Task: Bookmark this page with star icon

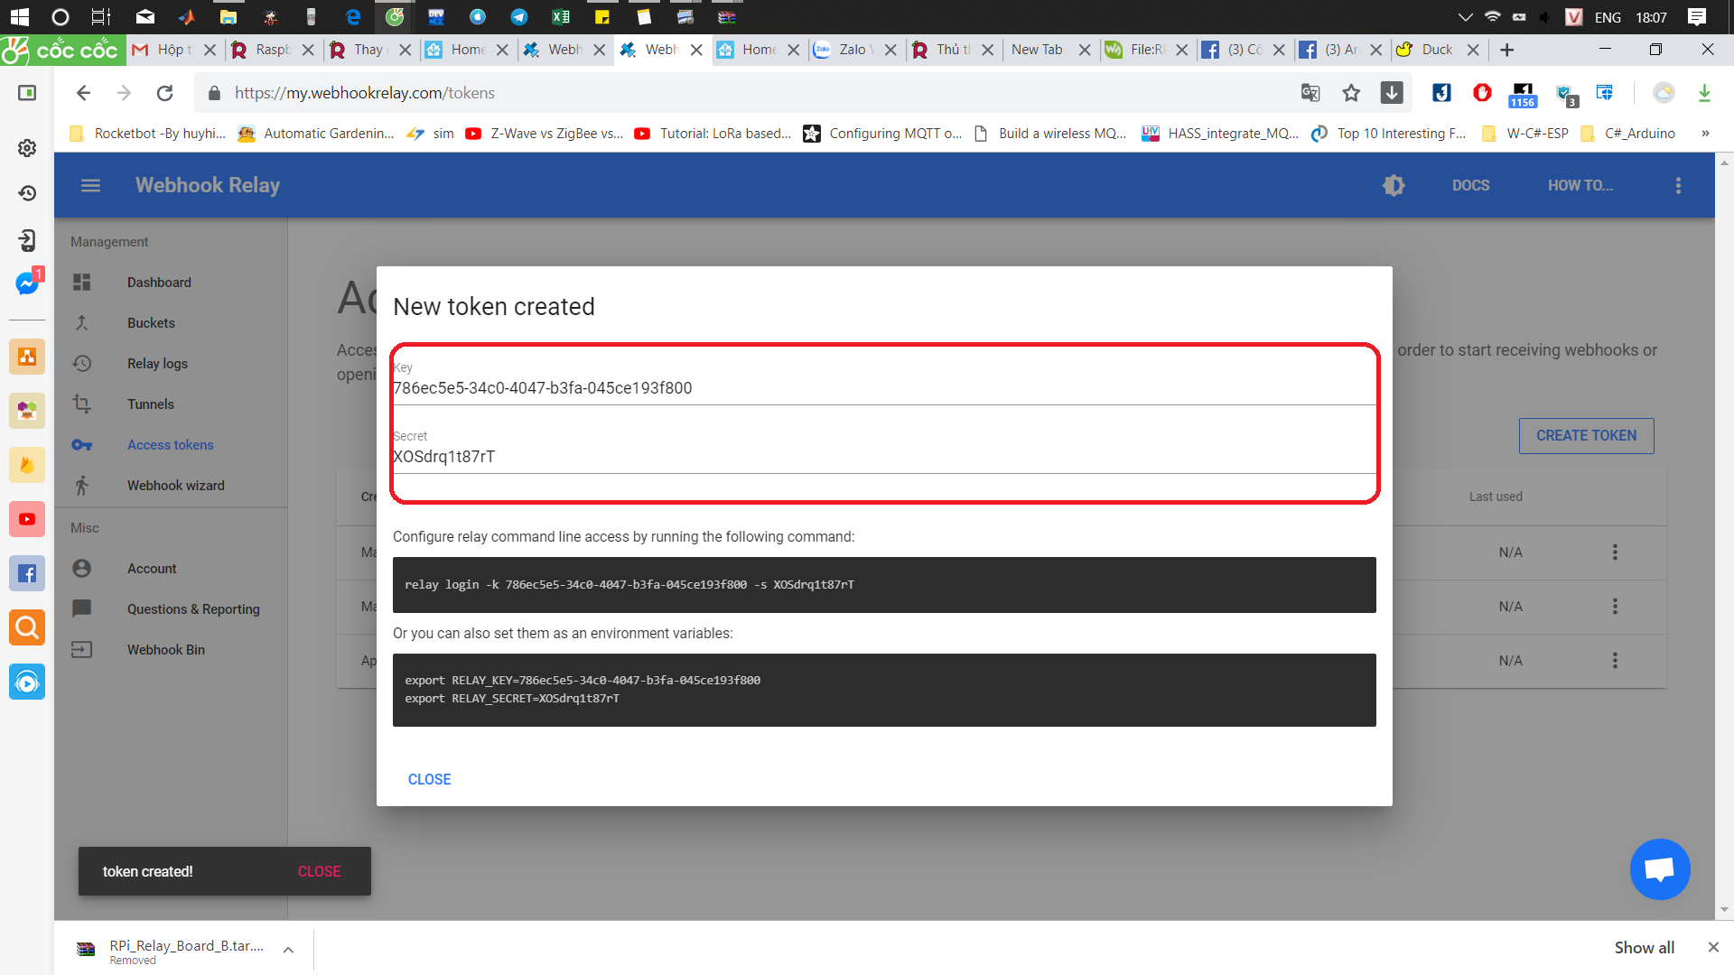Action: coord(1351,93)
